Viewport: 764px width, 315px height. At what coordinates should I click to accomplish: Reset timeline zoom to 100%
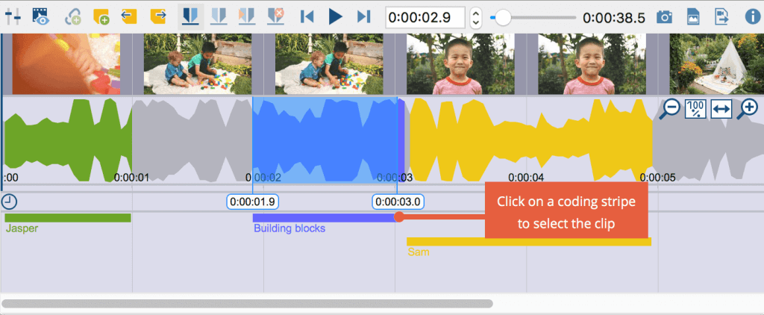pos(696,109)
